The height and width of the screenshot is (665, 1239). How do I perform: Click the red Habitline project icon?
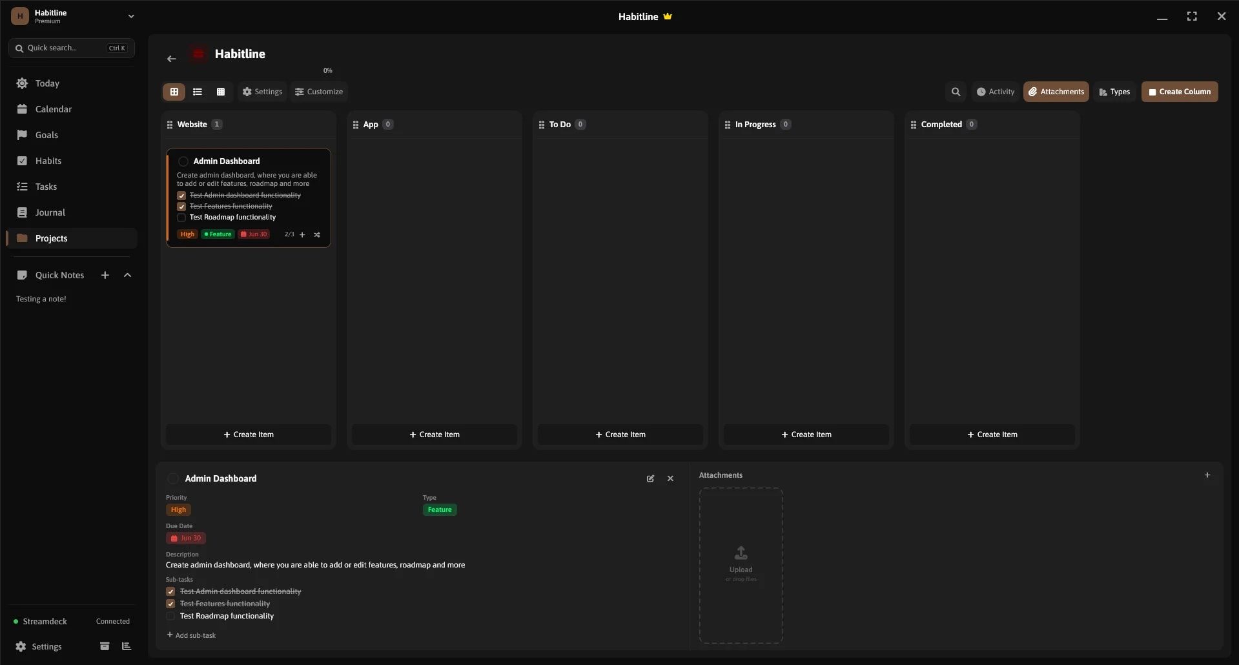click(198, 54)
